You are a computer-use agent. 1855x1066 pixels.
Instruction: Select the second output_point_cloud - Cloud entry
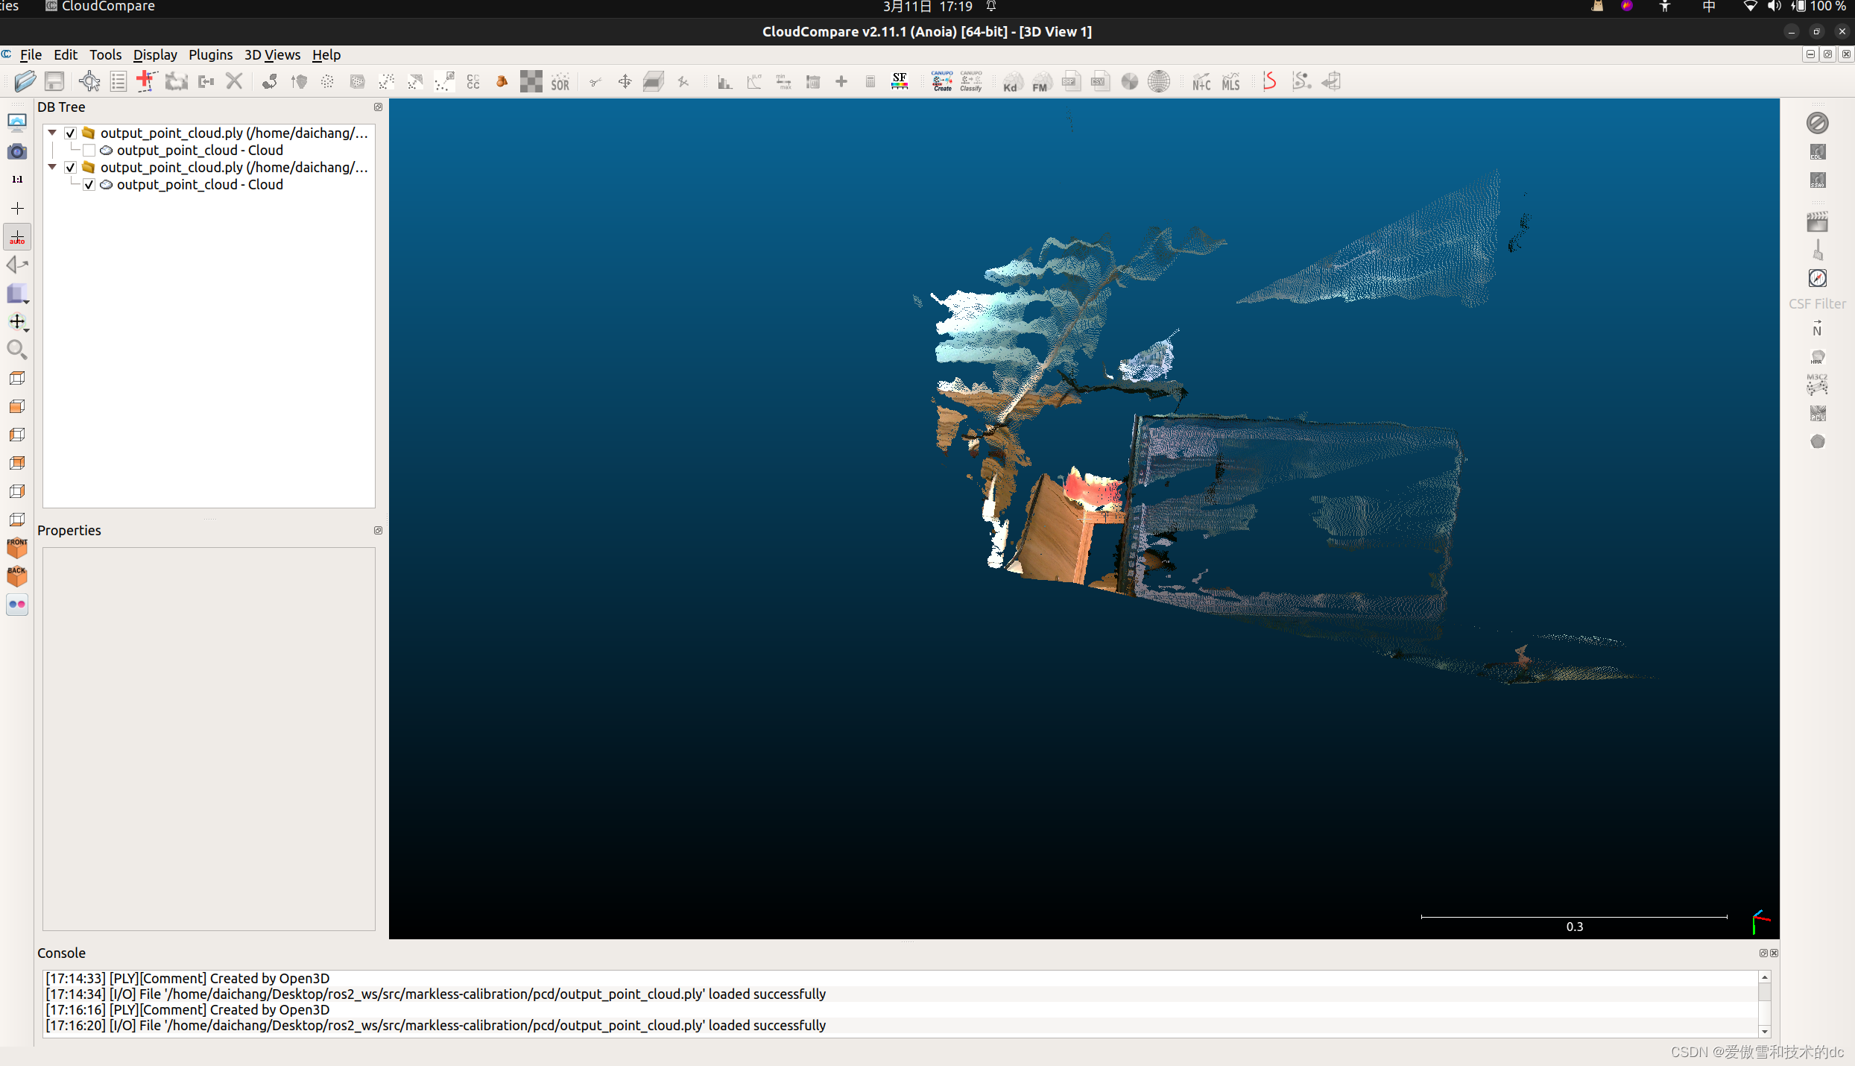200,184
